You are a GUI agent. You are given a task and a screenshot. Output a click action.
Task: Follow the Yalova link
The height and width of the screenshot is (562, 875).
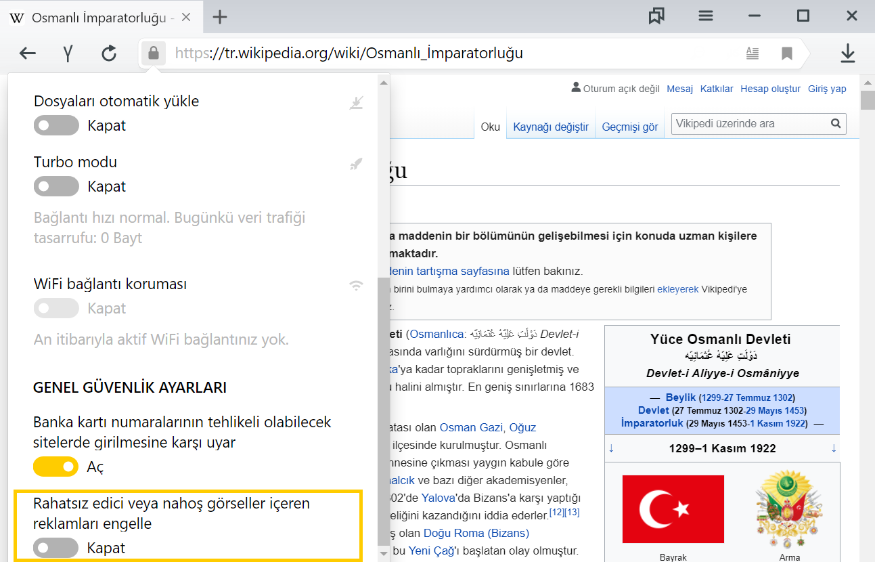click(x=440, y=498)
